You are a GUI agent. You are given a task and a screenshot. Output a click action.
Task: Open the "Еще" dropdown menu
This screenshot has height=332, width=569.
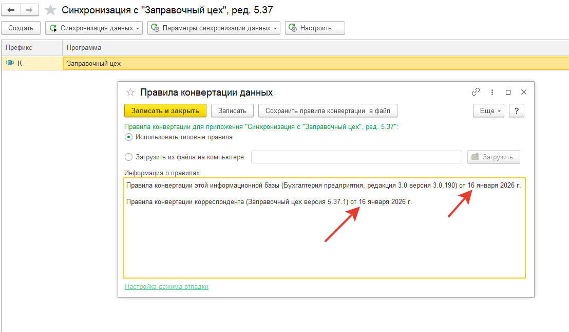(x=488, y=110)
